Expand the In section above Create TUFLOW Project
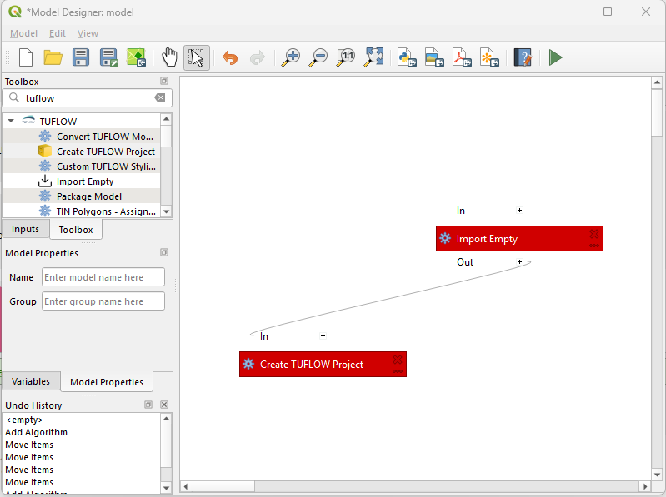This screenshot has width=666, height=497. tap(323, 336)
